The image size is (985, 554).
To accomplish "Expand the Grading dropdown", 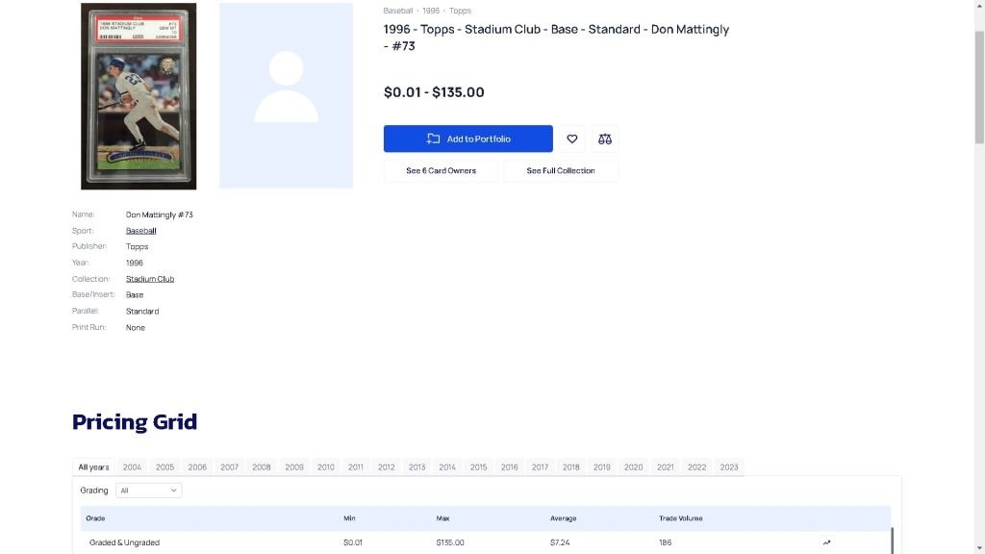I will pos(149,491).
